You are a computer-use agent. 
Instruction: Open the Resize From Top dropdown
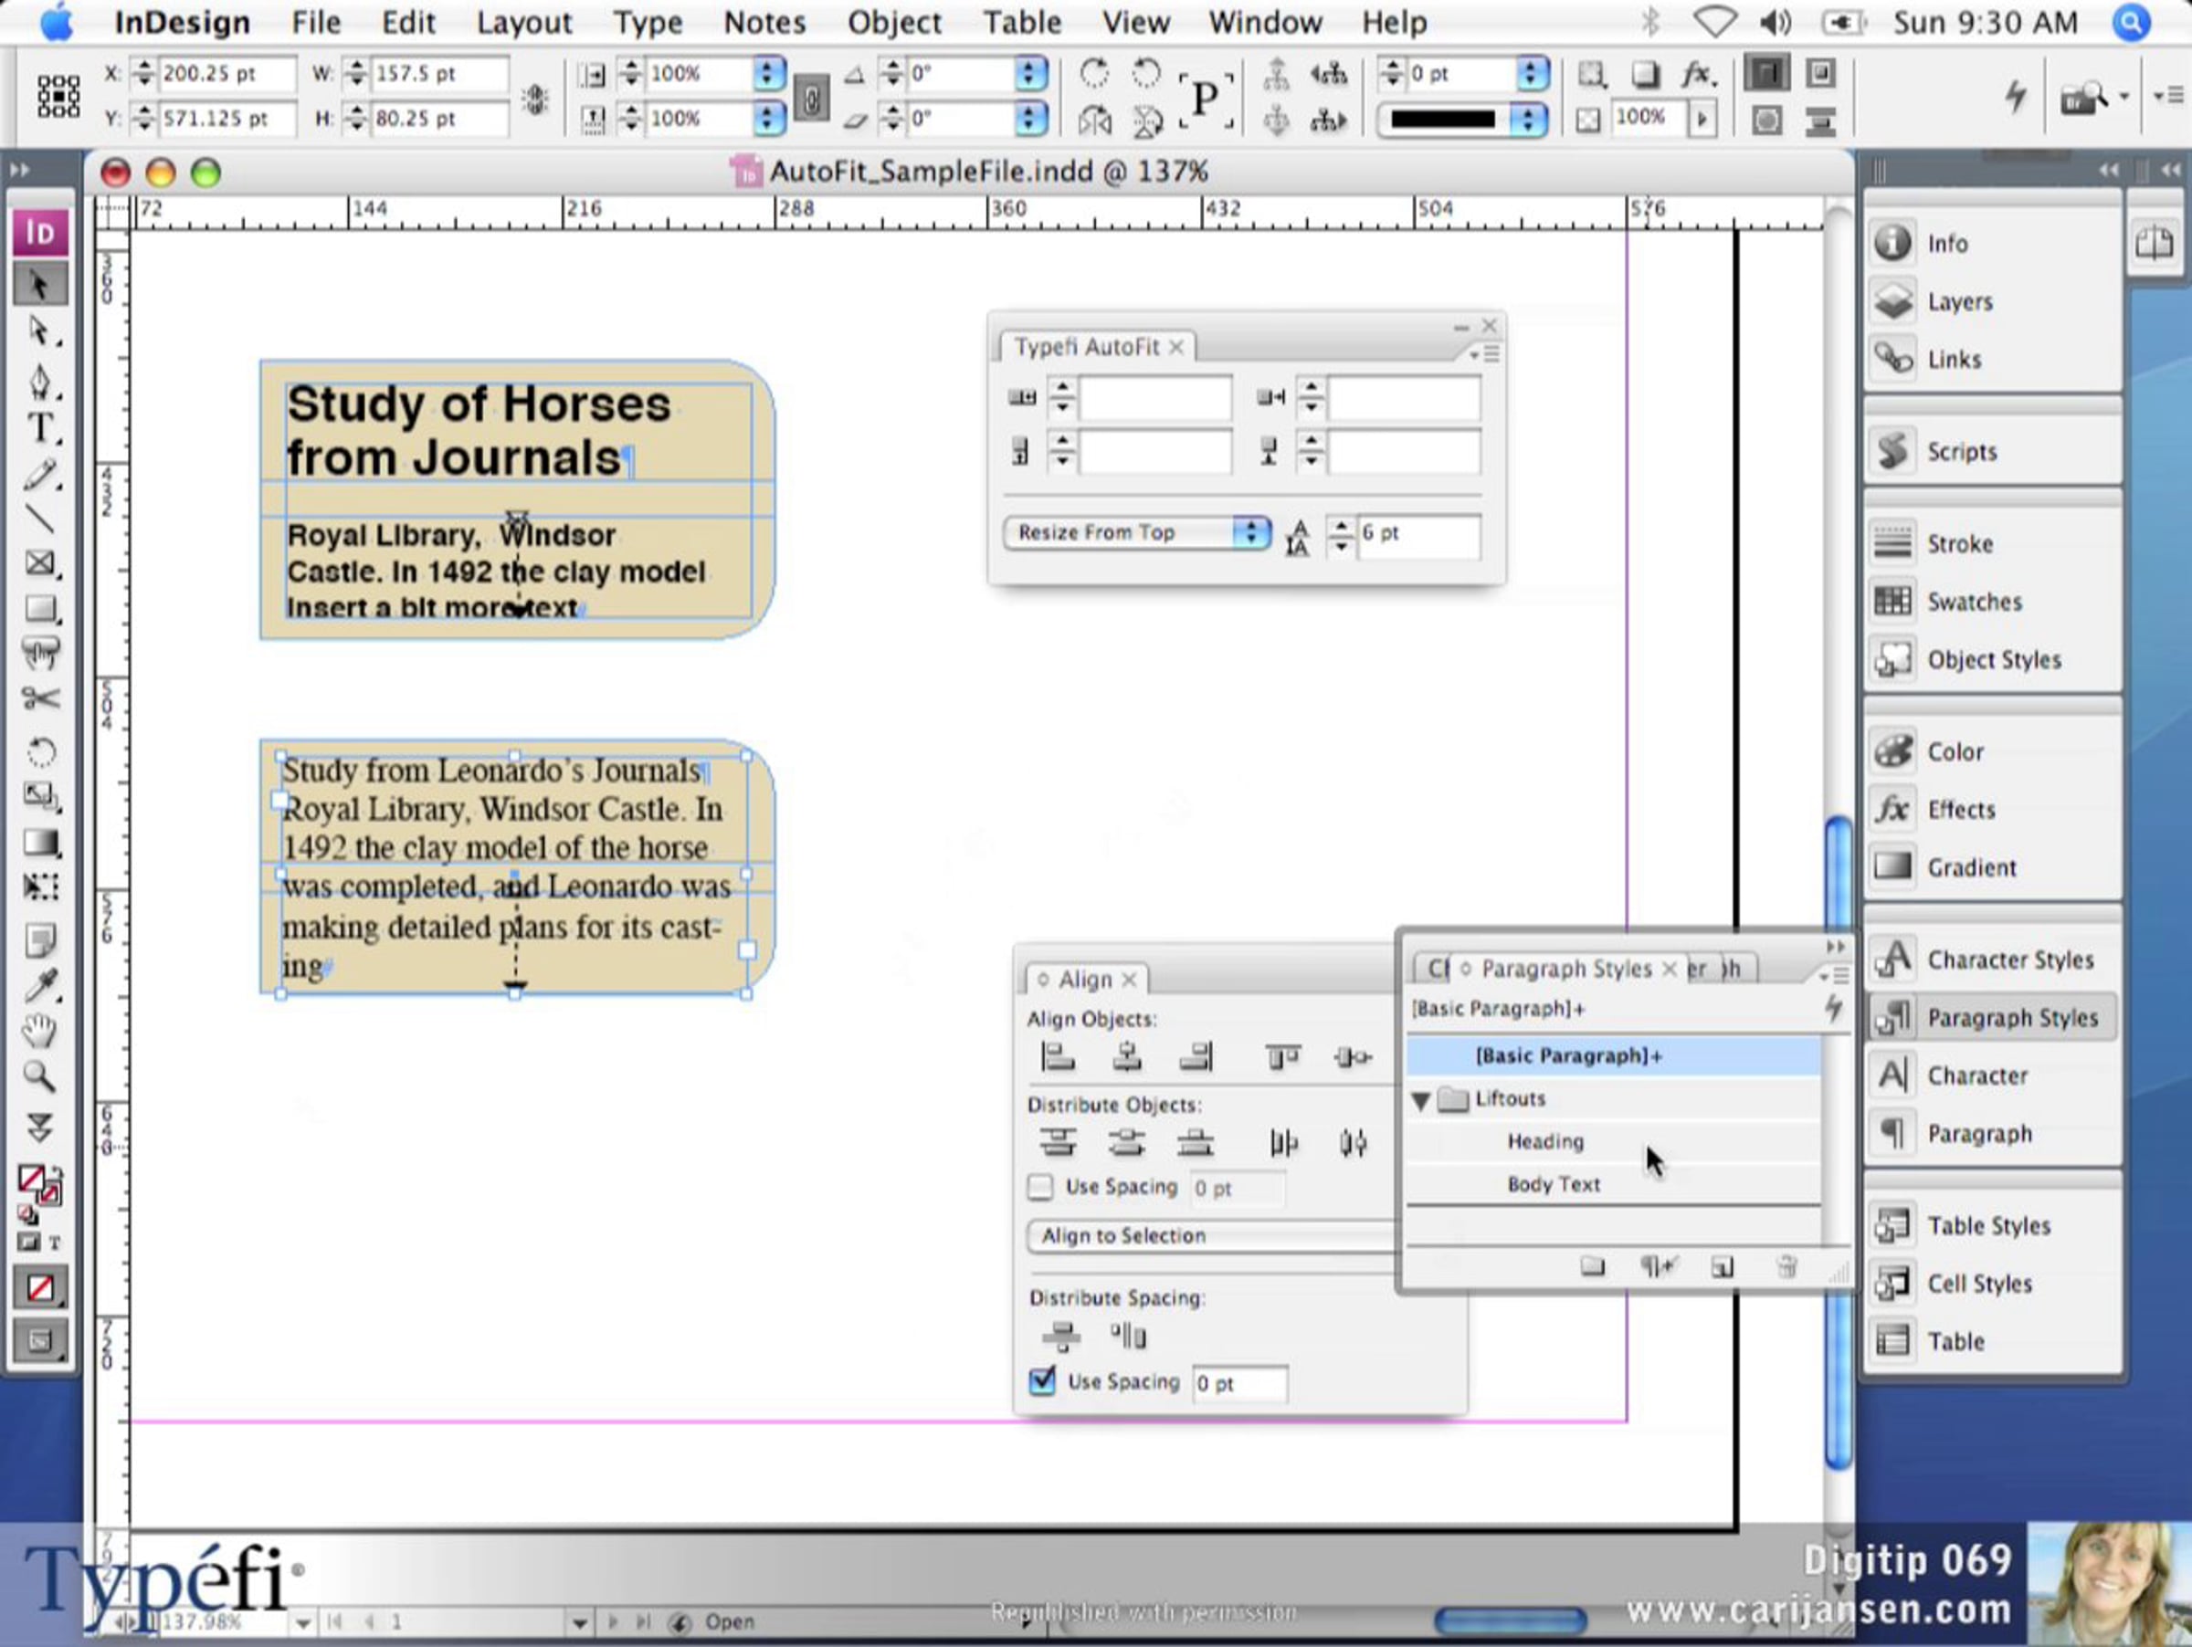click(x=1136, y=533)
